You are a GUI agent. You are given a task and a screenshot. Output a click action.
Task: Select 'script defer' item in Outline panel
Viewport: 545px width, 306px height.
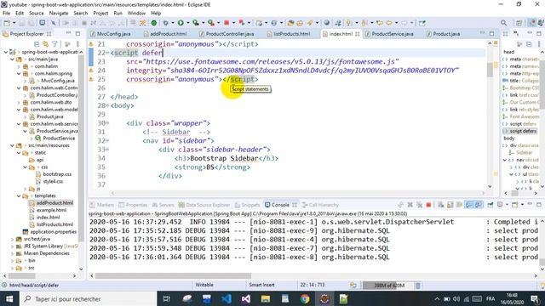coord(523,131)
